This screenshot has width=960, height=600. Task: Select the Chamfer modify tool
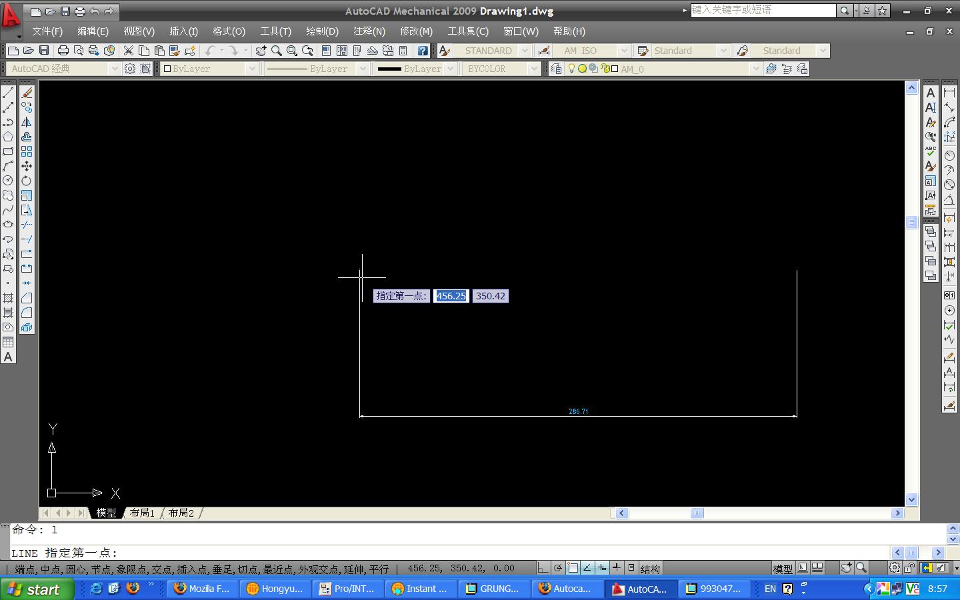point(27,298)
